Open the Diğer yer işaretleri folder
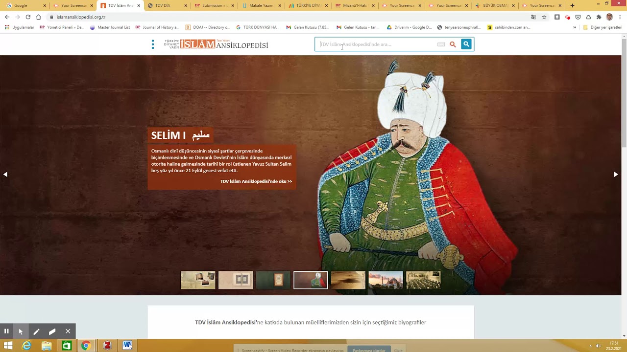 [603, 27]
